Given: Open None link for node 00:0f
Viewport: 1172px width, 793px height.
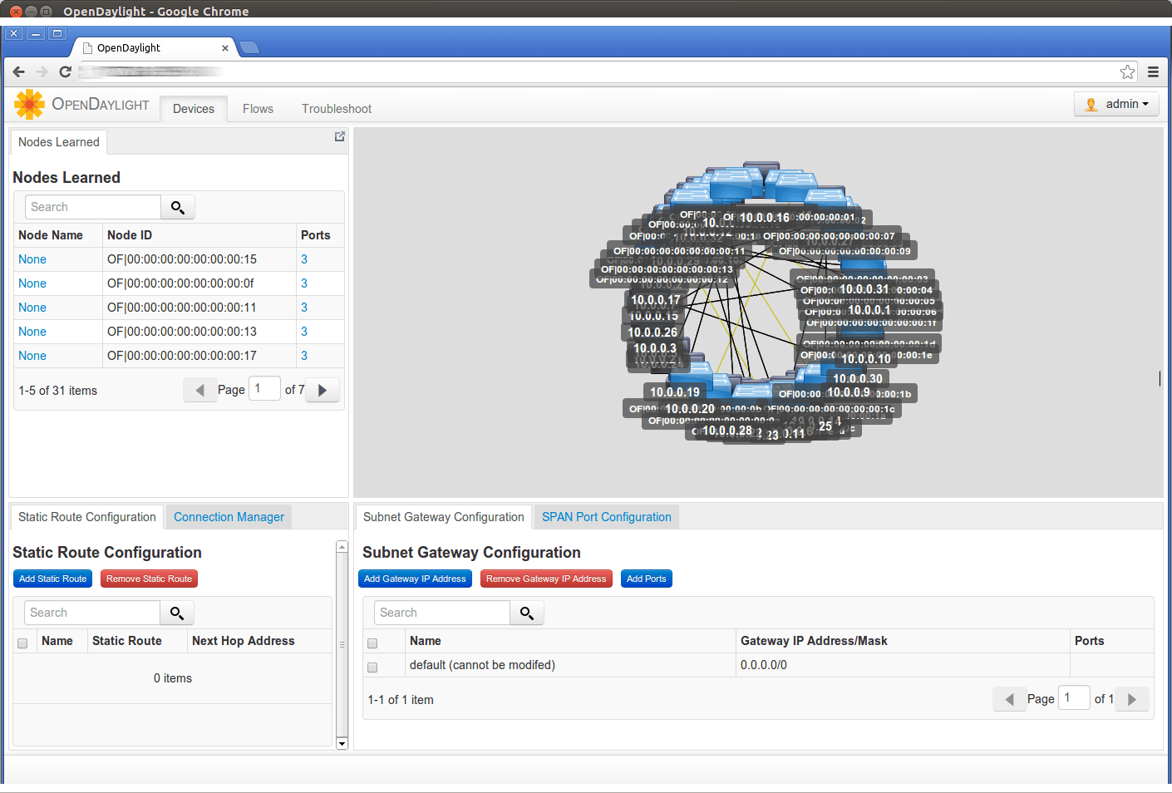Looking at the screenshot, I should click(x=32, y=283).
